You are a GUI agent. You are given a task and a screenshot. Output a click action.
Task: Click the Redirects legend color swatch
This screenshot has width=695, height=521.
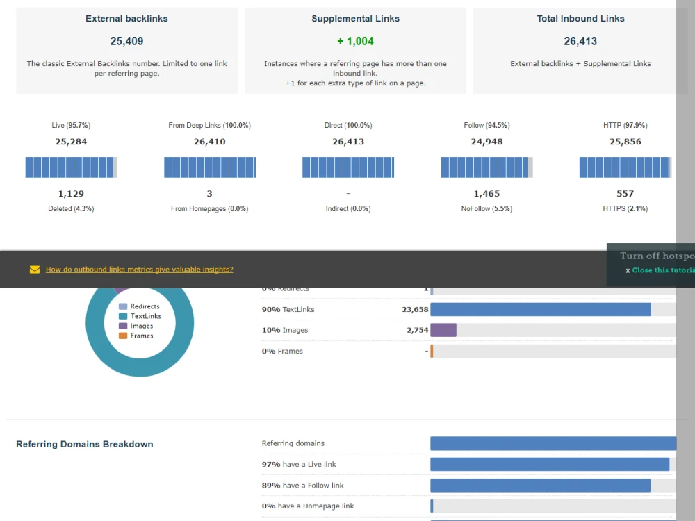(123, 306)
